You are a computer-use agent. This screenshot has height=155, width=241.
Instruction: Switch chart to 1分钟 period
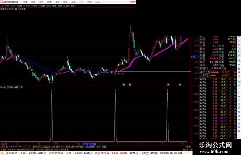[x=13, y=6]
